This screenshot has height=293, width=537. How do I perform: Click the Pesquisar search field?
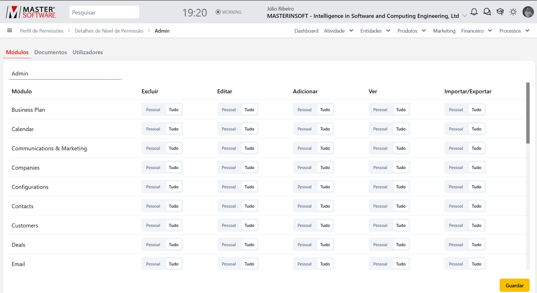coord(104,12)
